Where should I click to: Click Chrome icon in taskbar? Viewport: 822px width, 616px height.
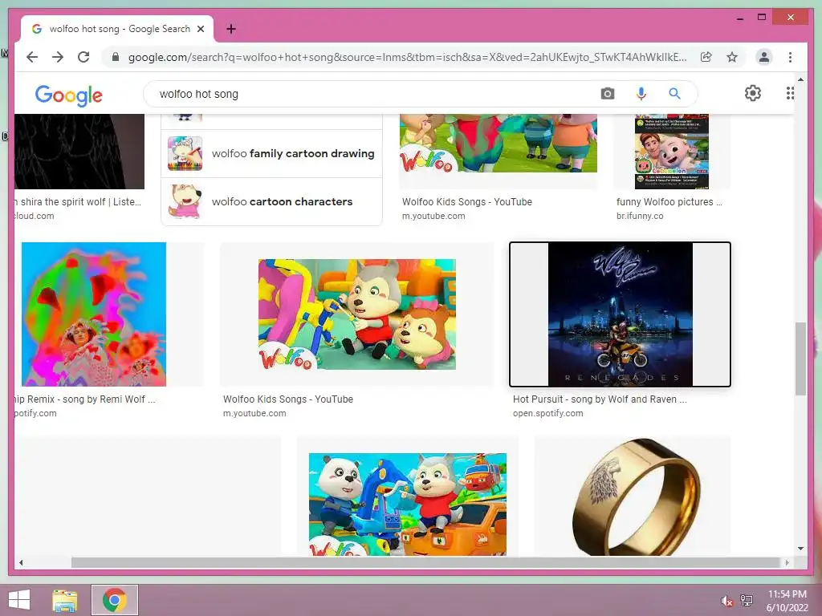(115, 600)
